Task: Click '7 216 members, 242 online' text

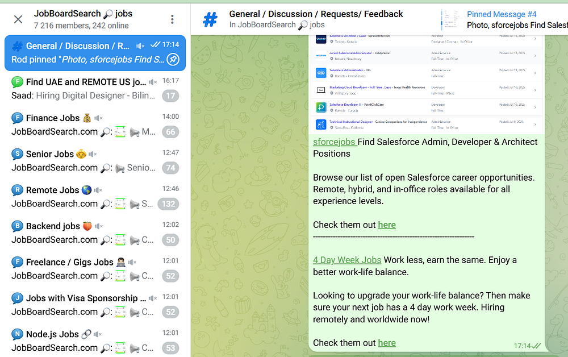Action: tap(81, 26)
